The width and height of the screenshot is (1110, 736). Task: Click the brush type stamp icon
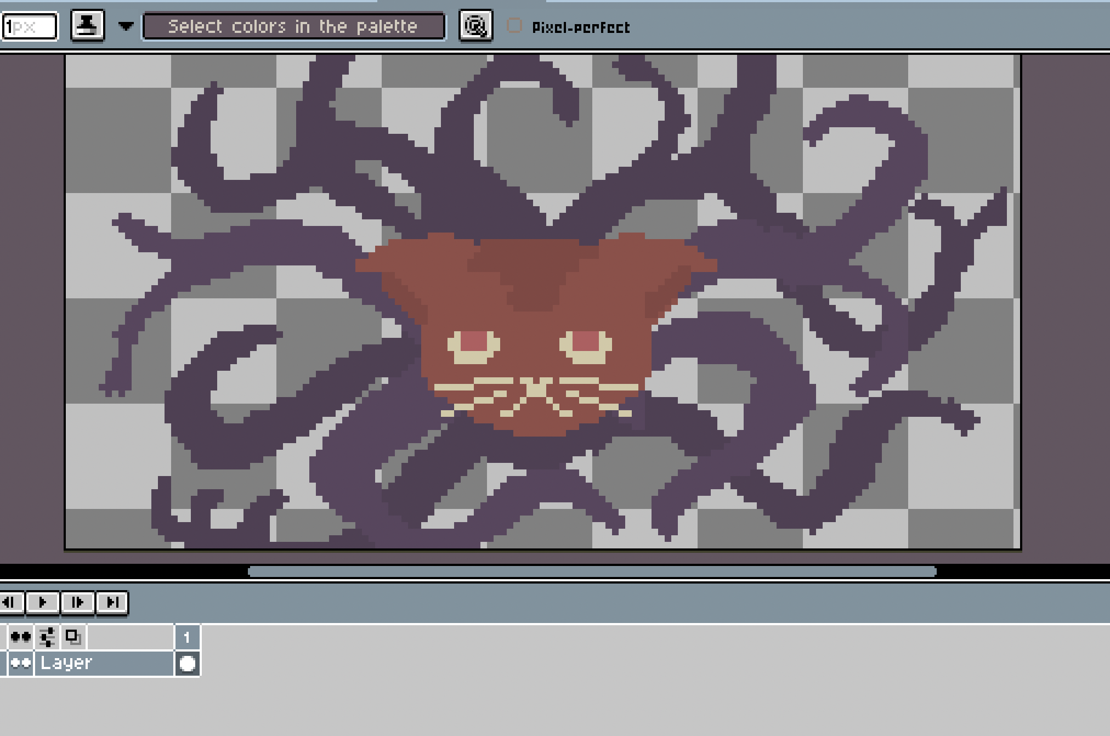[87, 26]
